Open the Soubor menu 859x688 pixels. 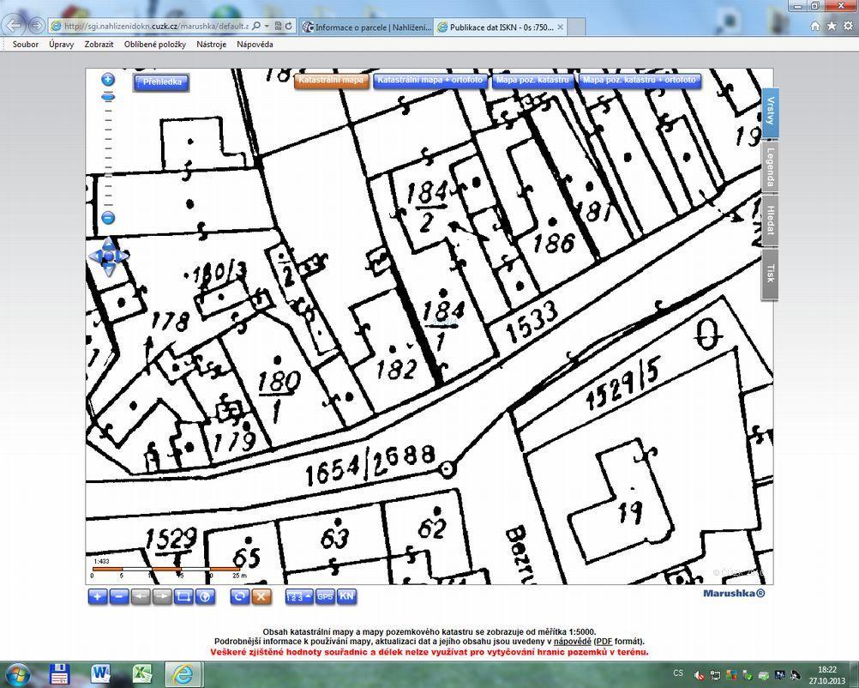26,45
